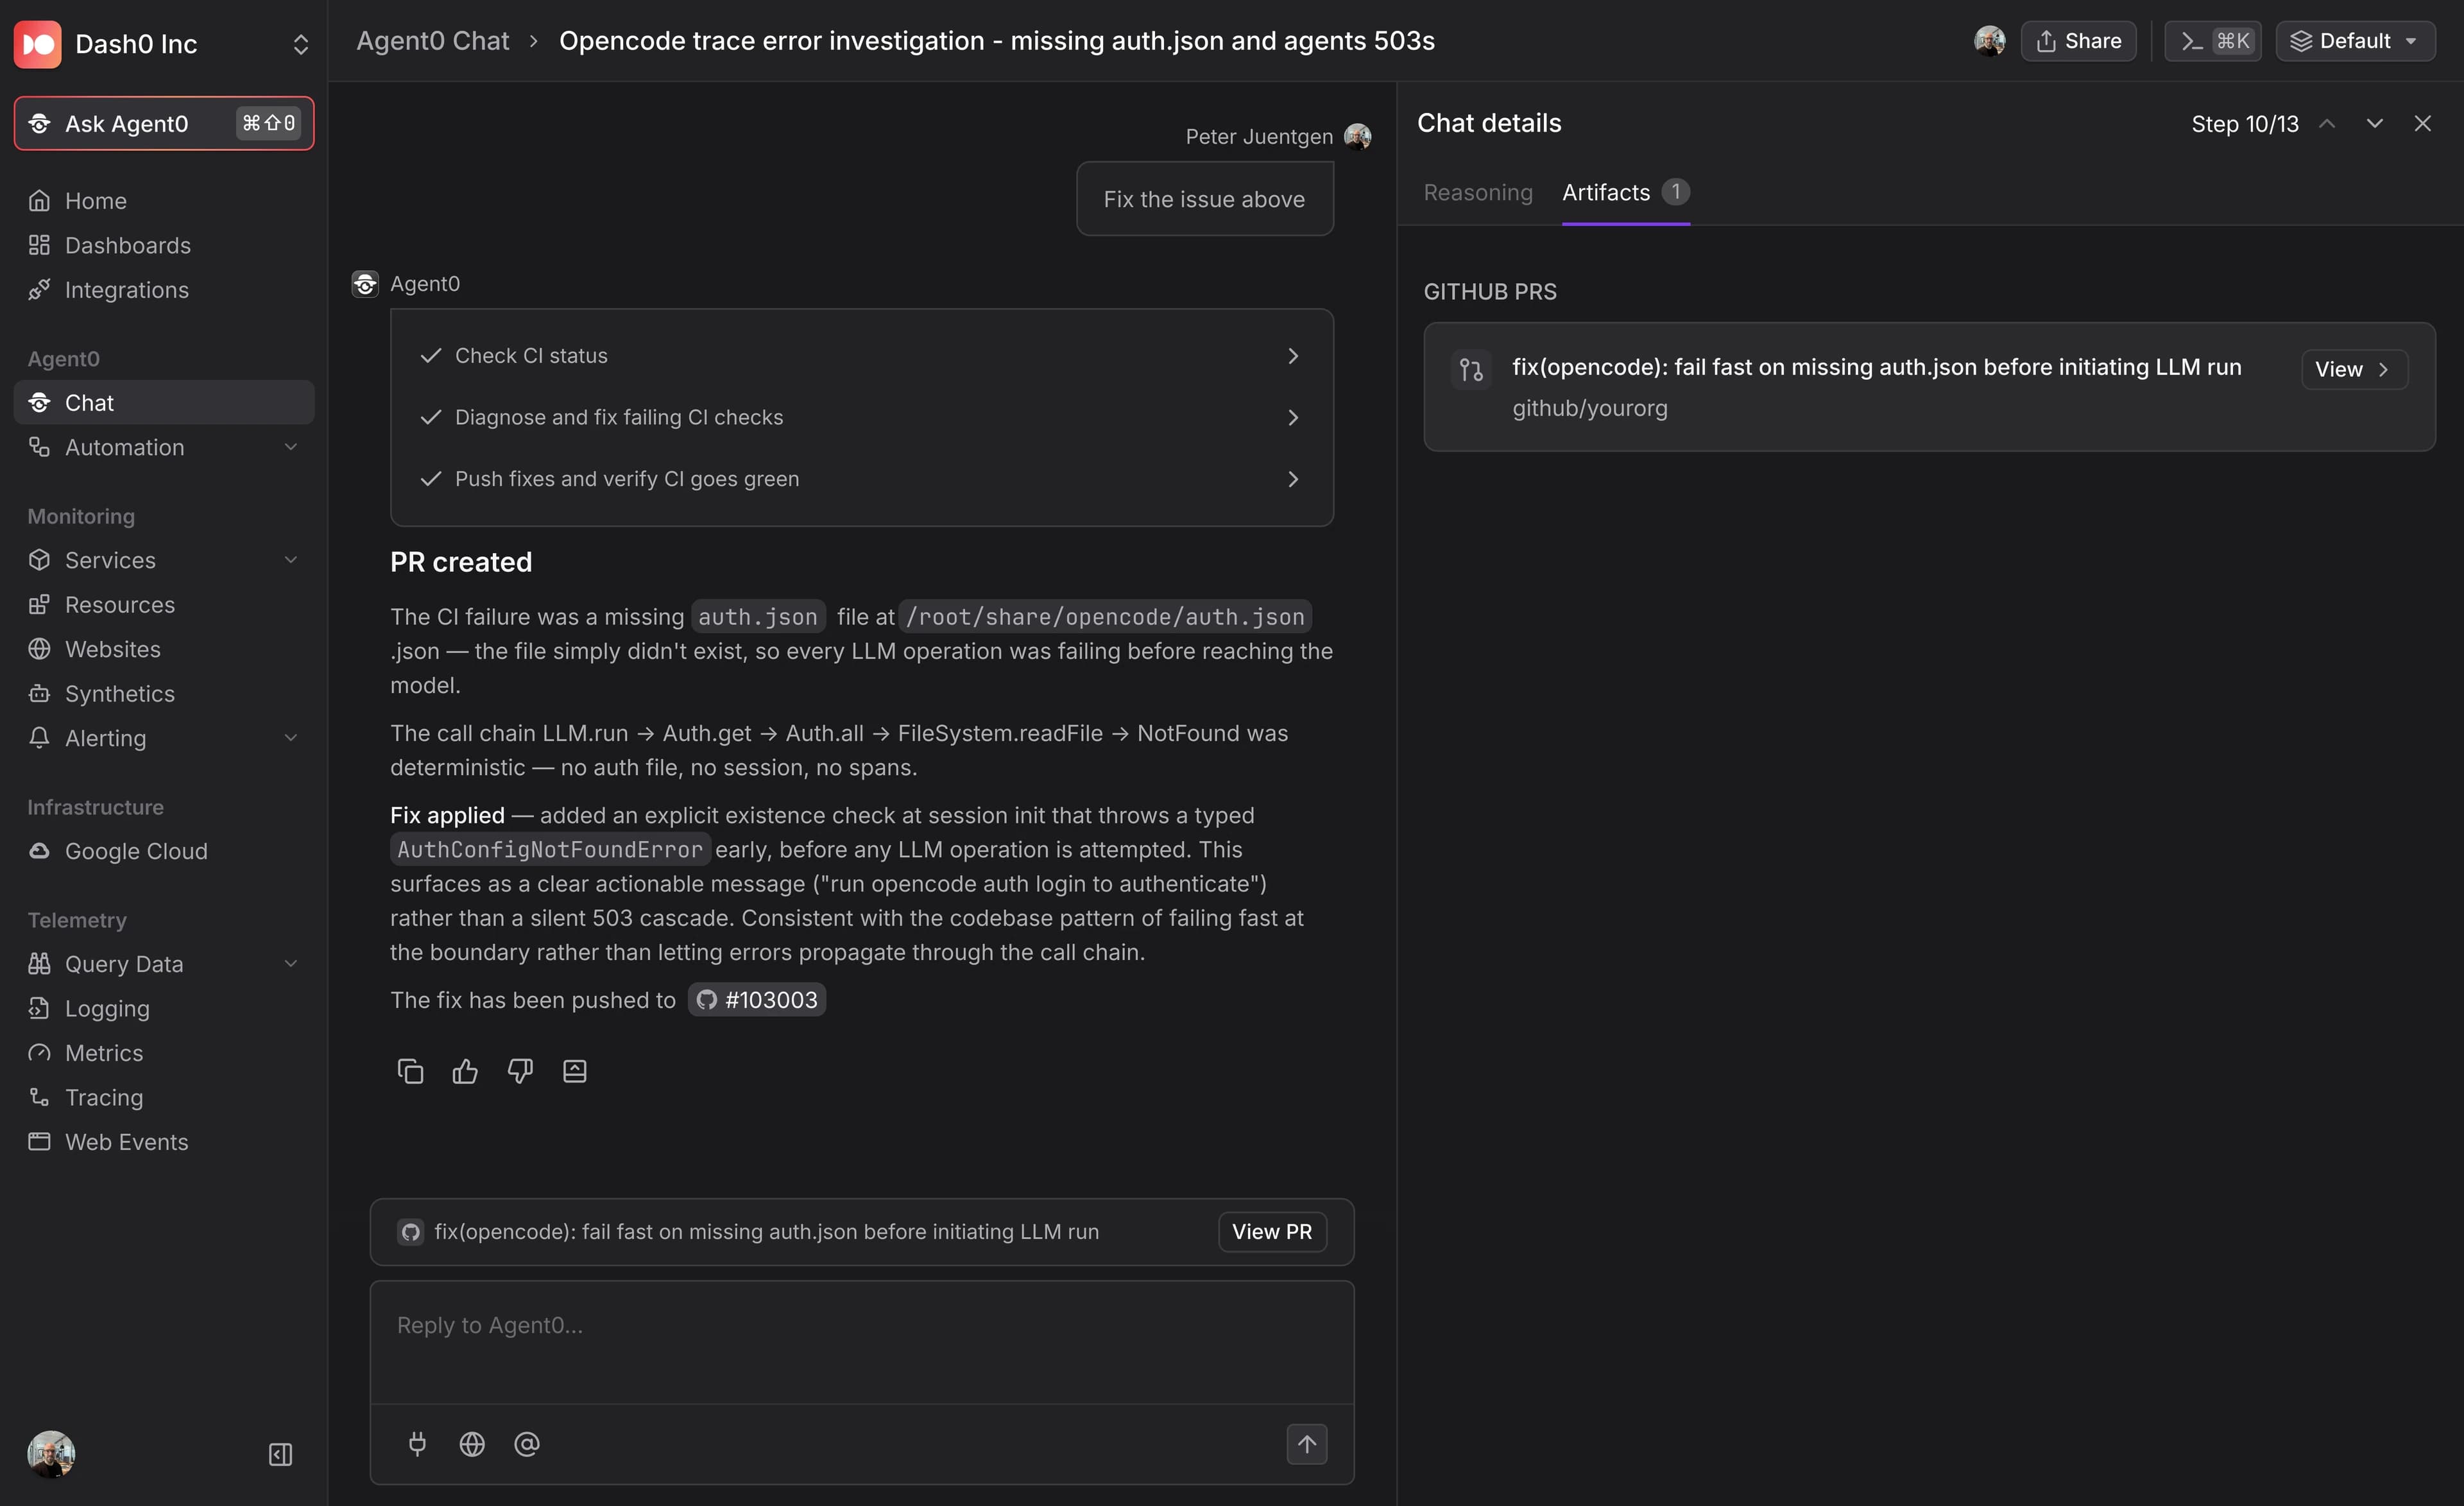Give thumbs up to response
The height and width of the screenshot is (1506, 2464).
tap(465, 1071)
